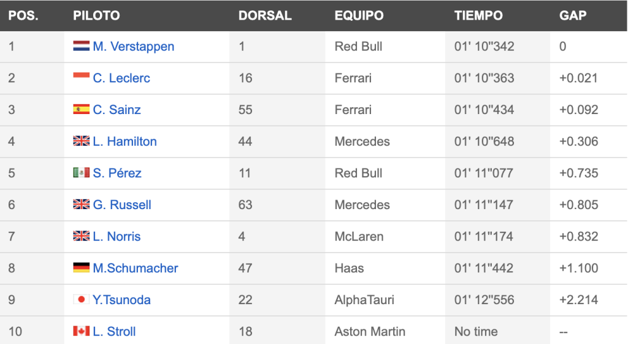Open C. Sainz driver profile link
Screen dimensions: 628x344
point(117,110)
